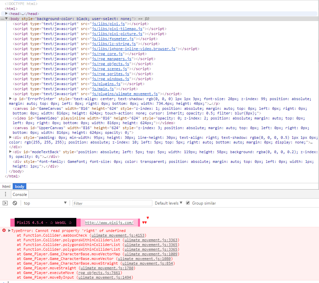Screen dimensions: 319x283
Task: Open the js/rpg_sprites.js link
Action: [x=110, y=74]
